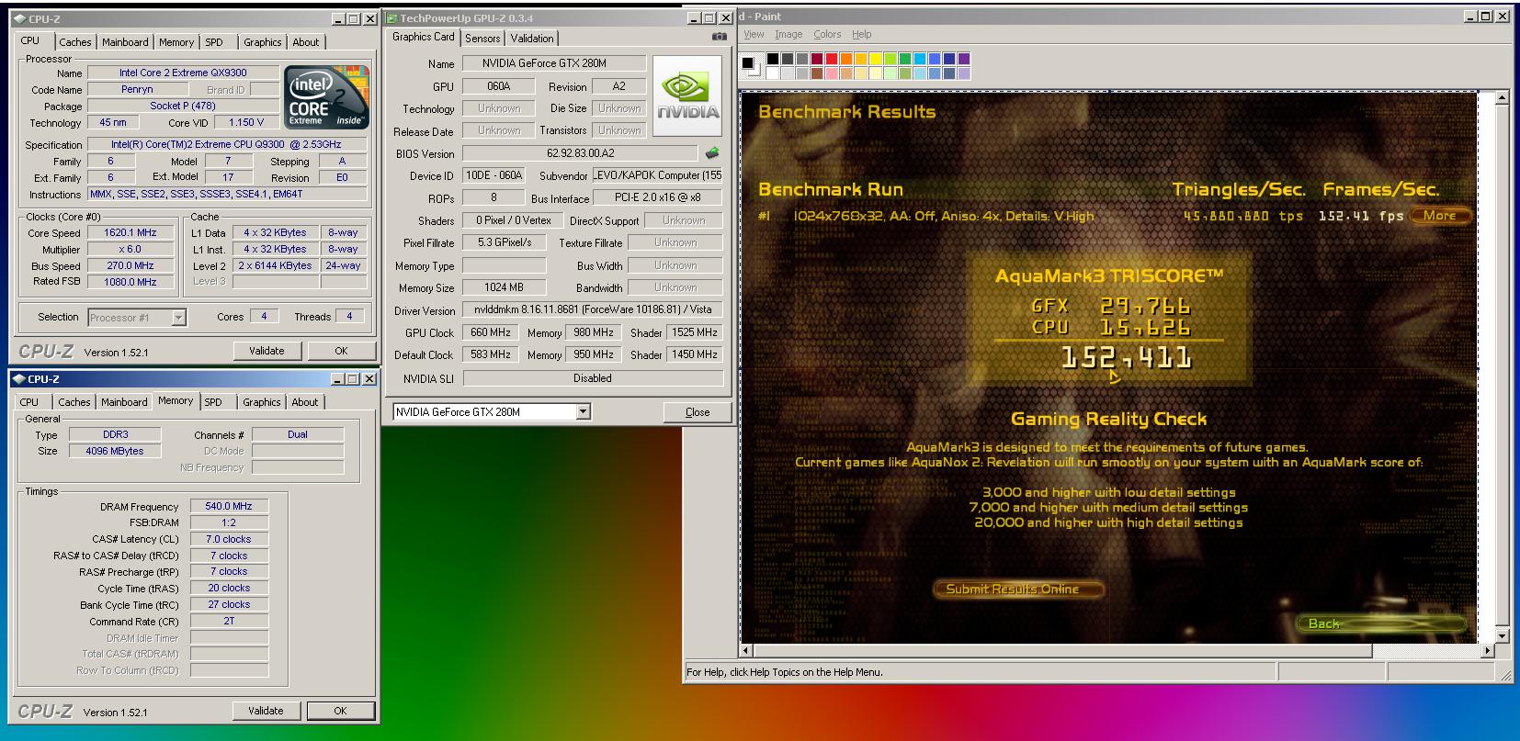Screen dimensions: 1520x741
Task: Click the DRAM Frequency value 540.0 MHz
Action: [229, 506]
